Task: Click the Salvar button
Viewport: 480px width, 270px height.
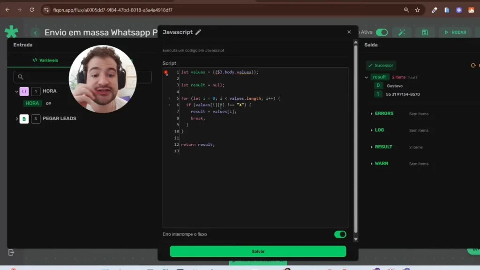Action: tap(258, 251)
